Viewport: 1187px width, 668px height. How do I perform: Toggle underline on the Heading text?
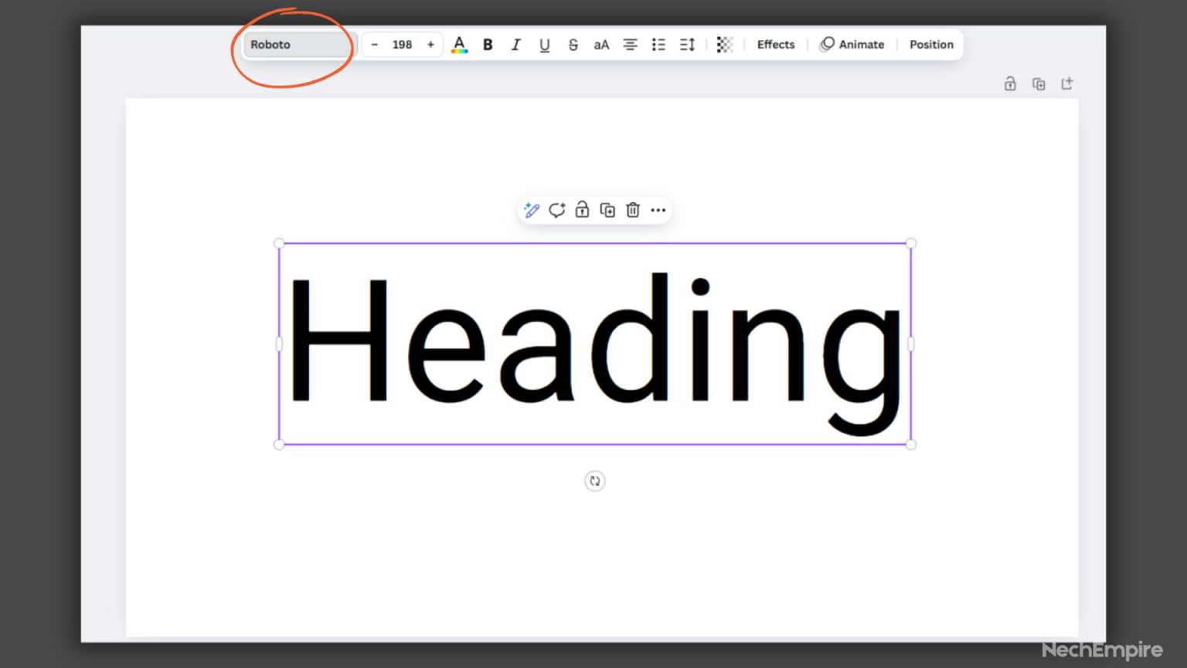pyautogui.click(x=544, y=45)
